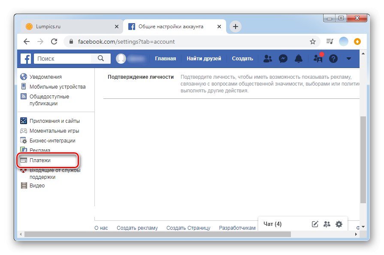The width and height of the screenshot is (384, 255).
Task: Click the Facebook logo icon
Action: 26,59
